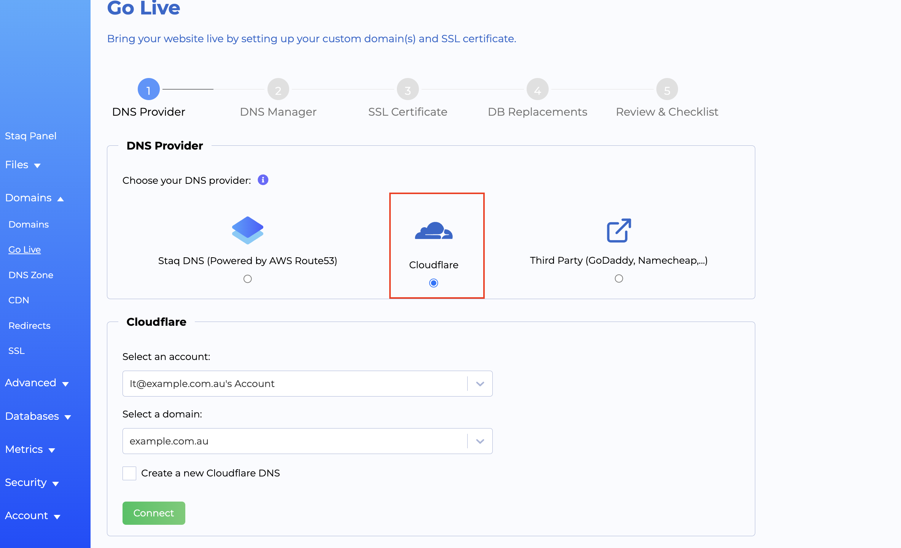This screenshot has width=901, height=548.
Task: Click step 3 SSL Certificate circle
Action: (x=408, y=89)
